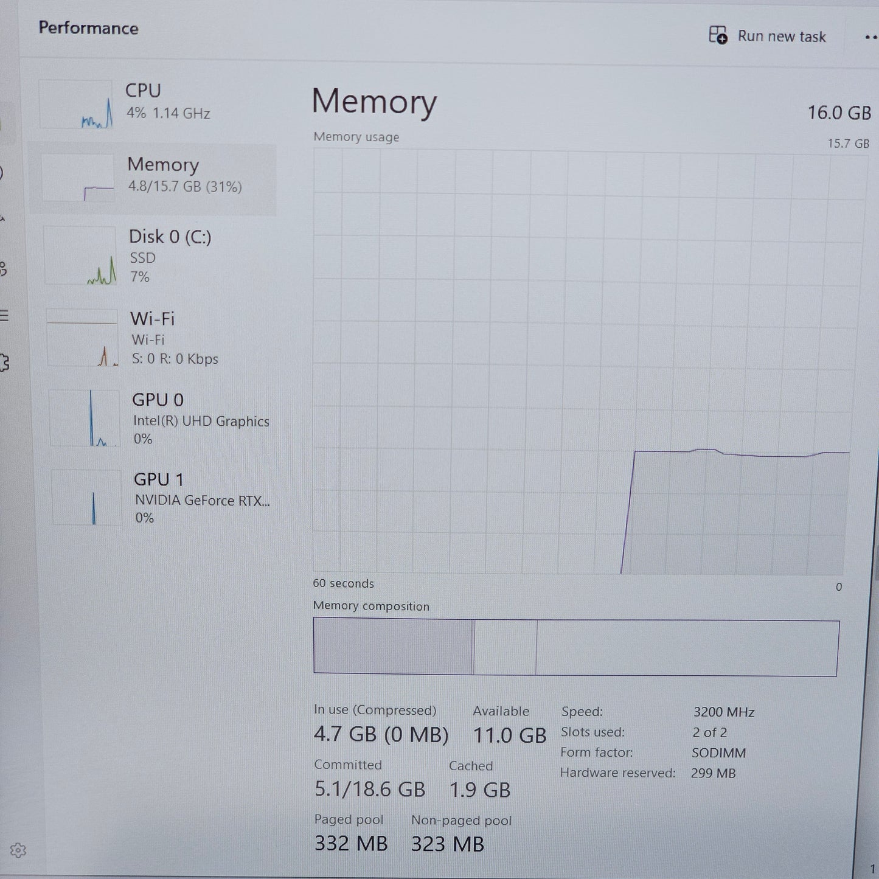Click the Form factor: label
The width and height of the screenshot is (879, 879).
[x=596, y=752]
